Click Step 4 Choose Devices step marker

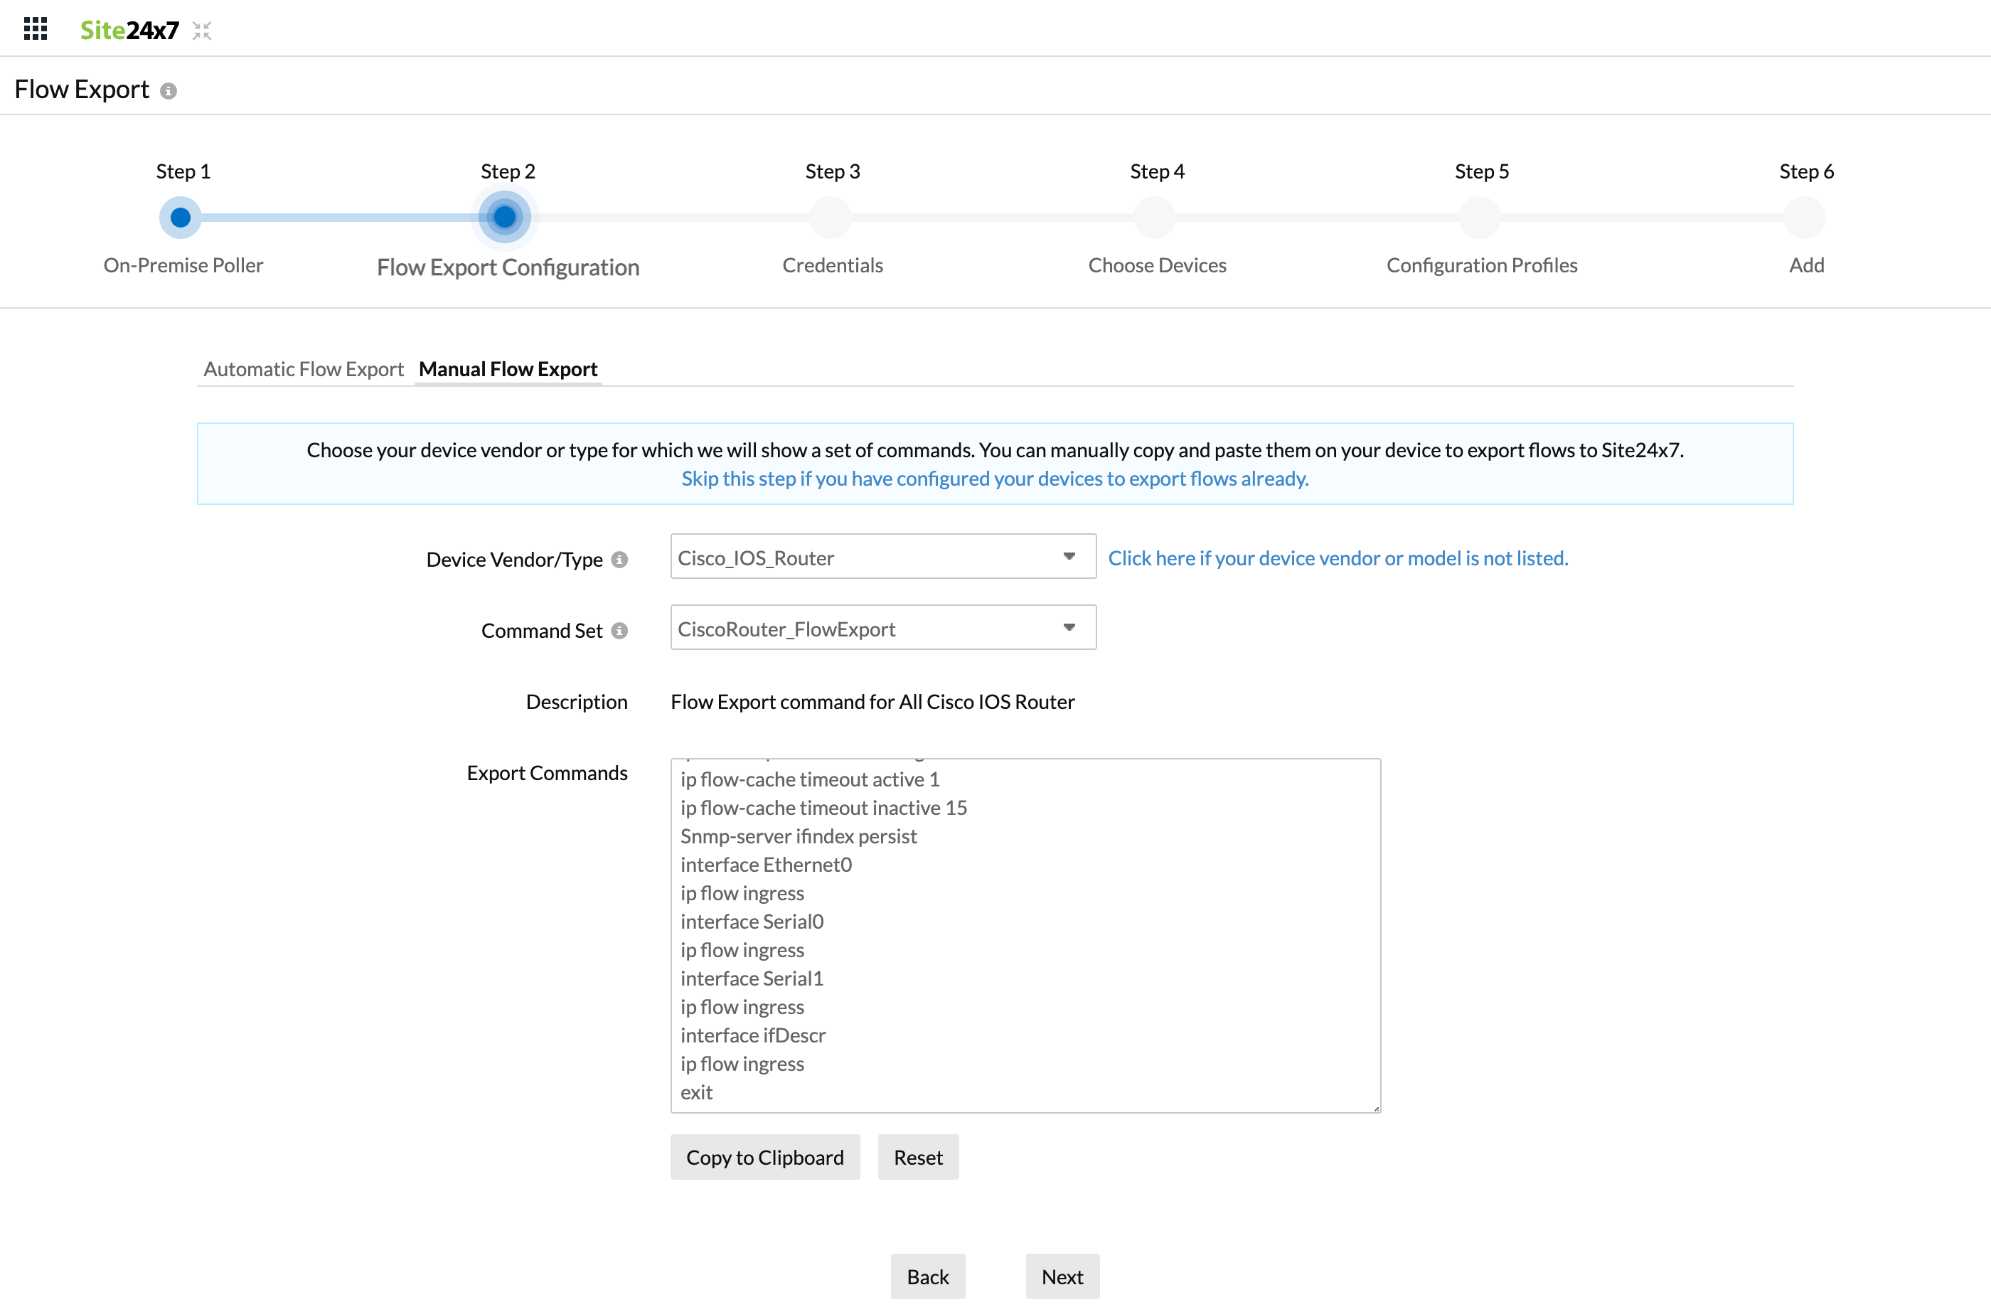coord(1155,218)
